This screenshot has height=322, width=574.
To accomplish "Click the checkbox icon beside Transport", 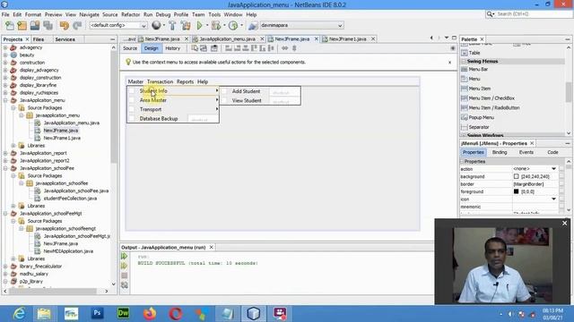I will tap(132, 109).
